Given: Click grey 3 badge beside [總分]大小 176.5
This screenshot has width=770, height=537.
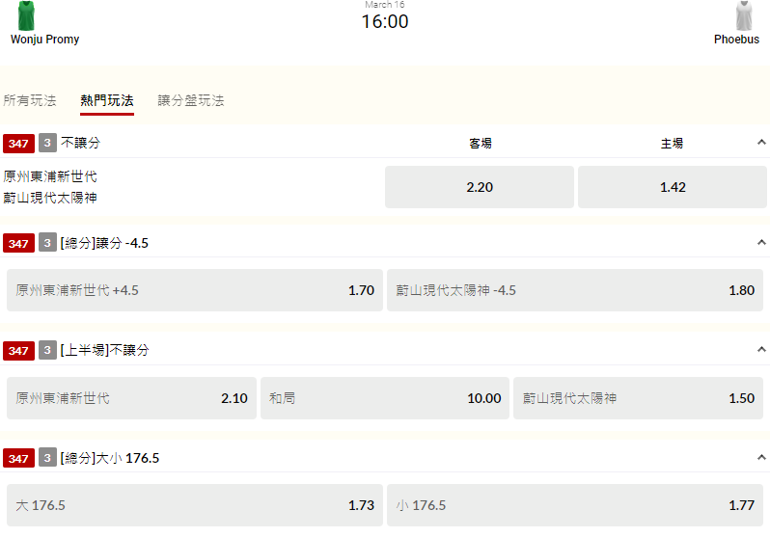Looking at the screenshot, I should (x=47, y=459).
